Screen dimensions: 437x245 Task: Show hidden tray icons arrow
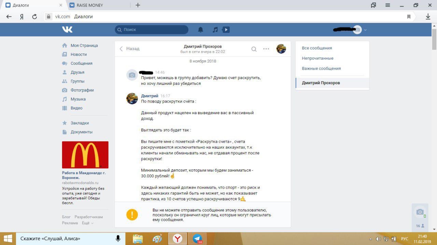point(371,239)
